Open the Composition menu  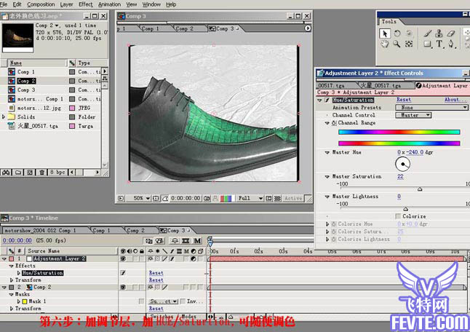point(41,4)
